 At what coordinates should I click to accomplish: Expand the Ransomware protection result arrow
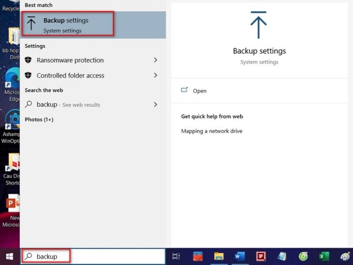[x=155, y=60]
